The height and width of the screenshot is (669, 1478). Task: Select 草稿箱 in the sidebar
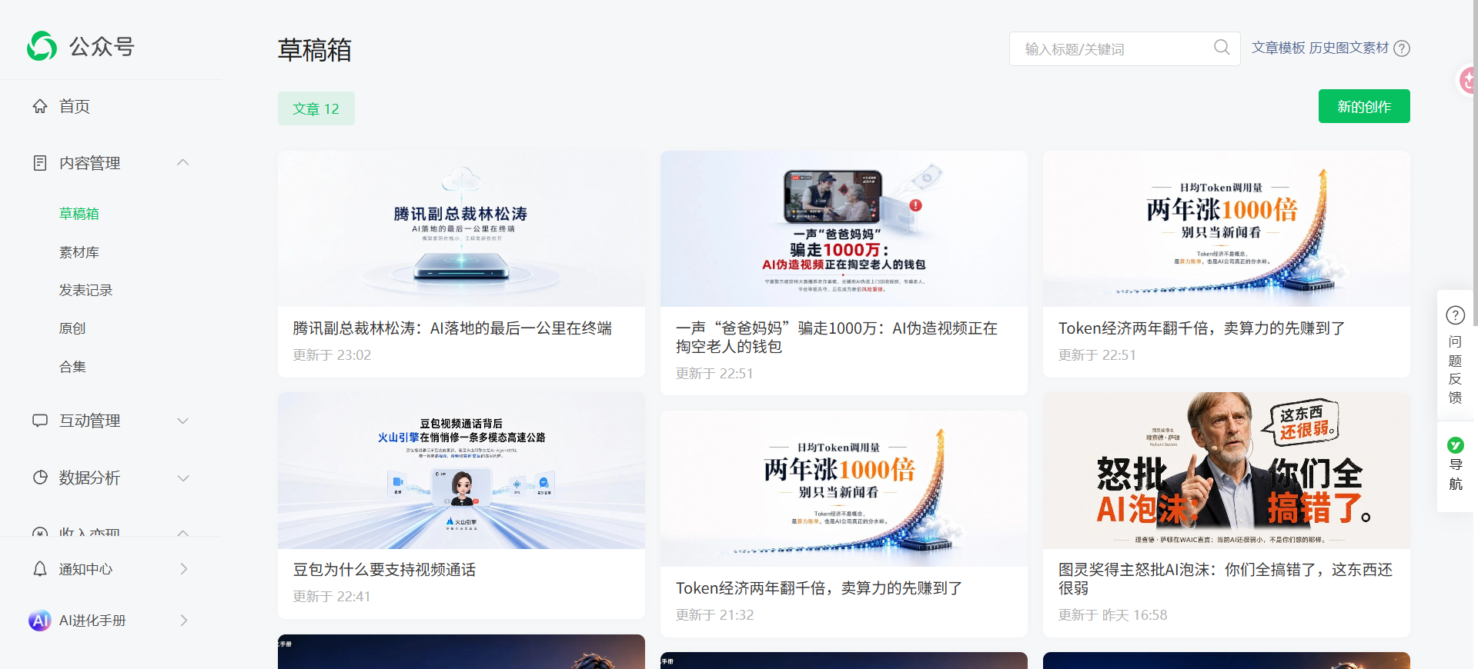79,214
